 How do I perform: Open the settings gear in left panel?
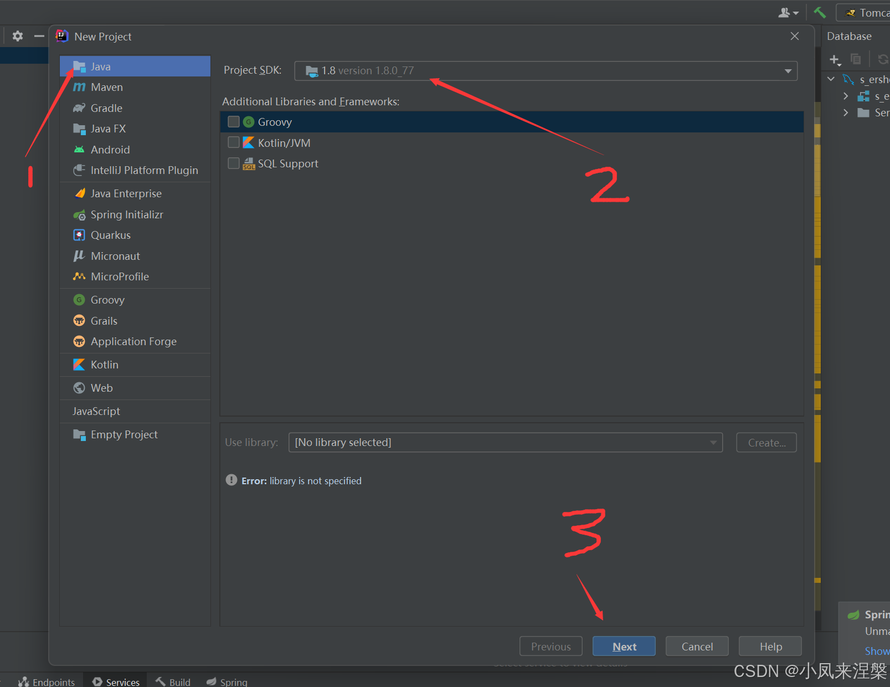pyautogui.click(x=18, y=36)
